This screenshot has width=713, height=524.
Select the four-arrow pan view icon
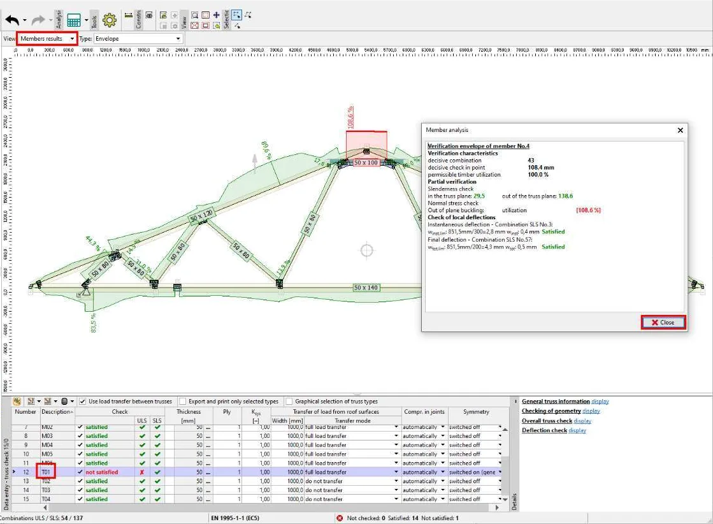click(216, 15)
